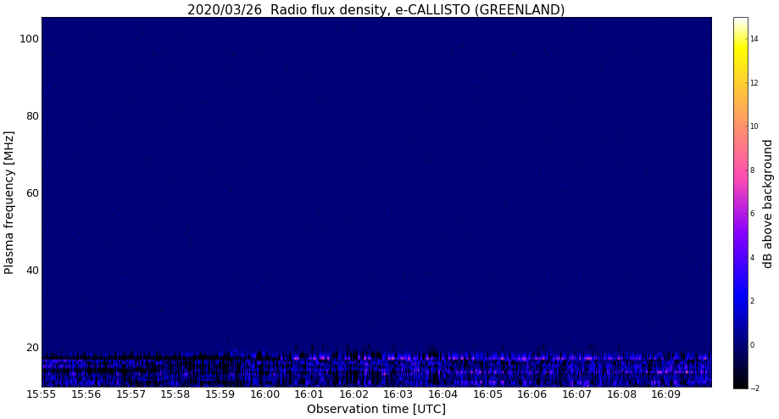Click the colorbar tick value 8
The width and height of the screenshot is (779, 419).
[752, 170]
